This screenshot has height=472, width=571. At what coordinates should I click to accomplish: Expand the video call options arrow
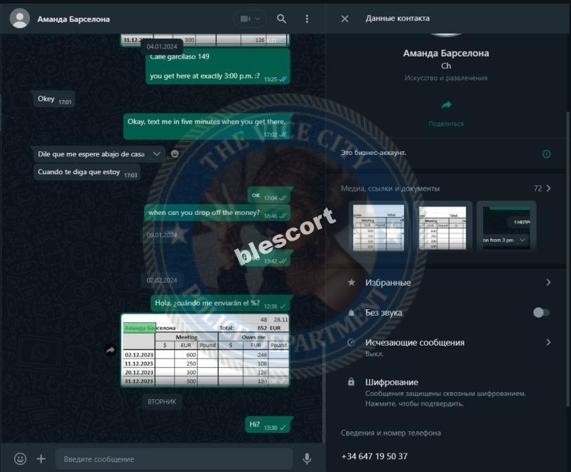click(258, 19)
